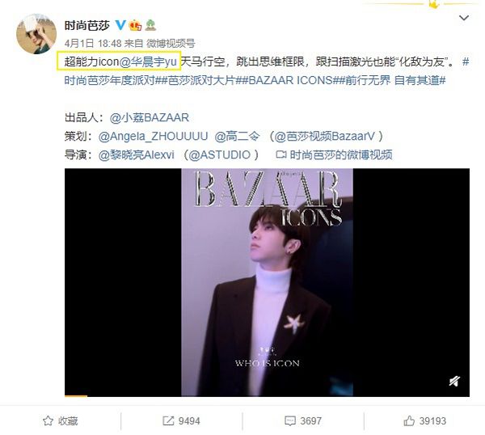Click the 时尚芭莎 account name

(x=87, y=25)
